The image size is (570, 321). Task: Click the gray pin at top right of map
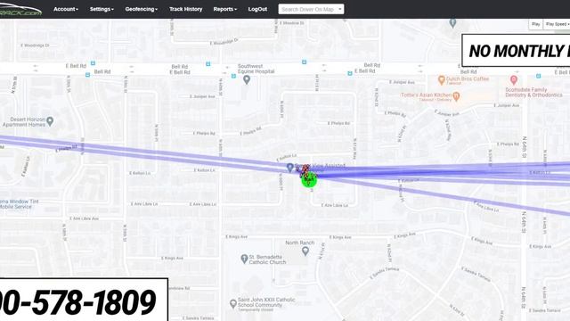pyautogui.click(x=452, y=23)
